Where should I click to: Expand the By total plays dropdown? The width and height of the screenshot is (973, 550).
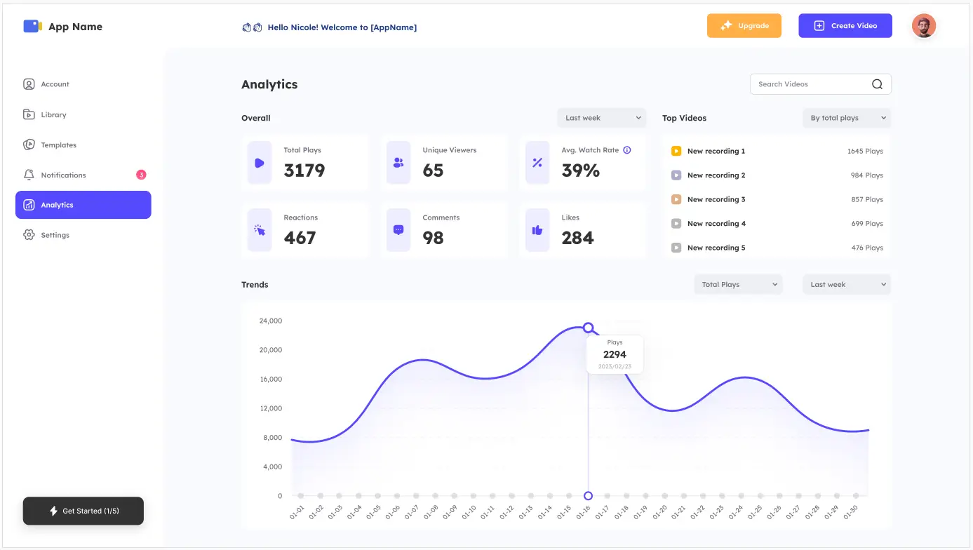(847, 118)
